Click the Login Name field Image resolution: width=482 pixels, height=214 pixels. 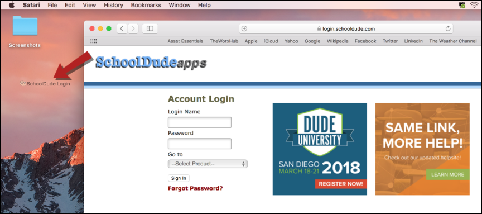(x=200, y=122)
